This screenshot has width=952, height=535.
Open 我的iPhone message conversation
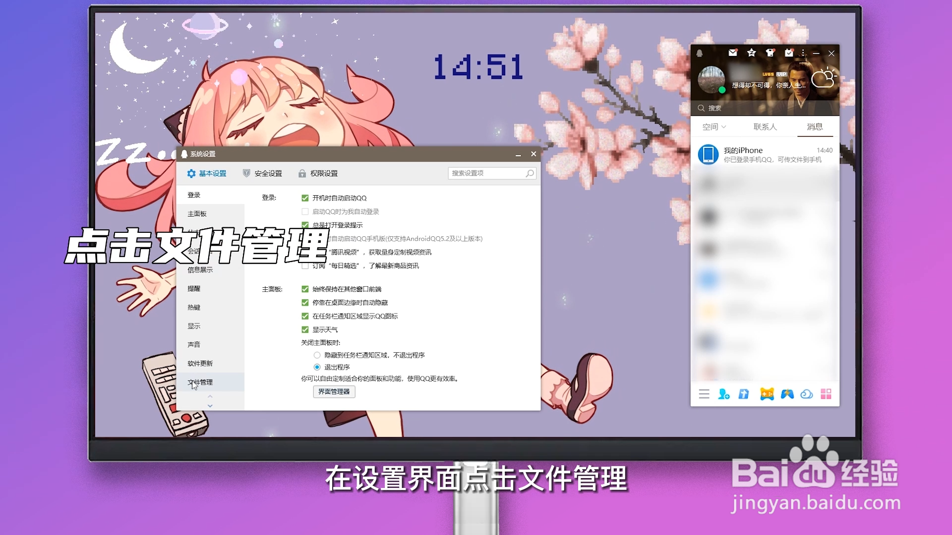765,155
